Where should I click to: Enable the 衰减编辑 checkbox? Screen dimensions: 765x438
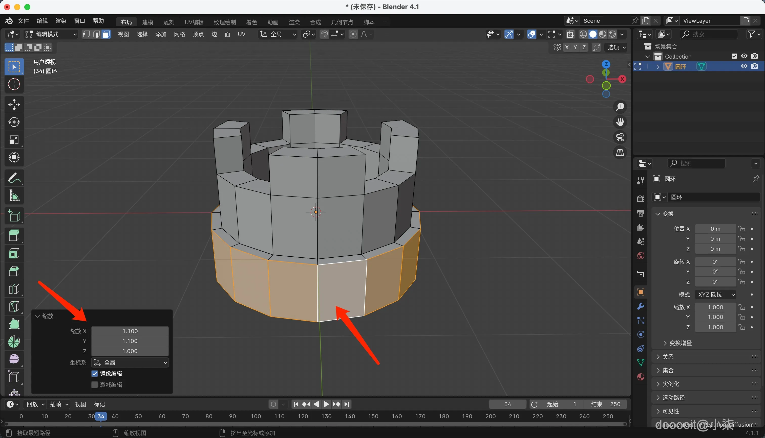(95, 385)
